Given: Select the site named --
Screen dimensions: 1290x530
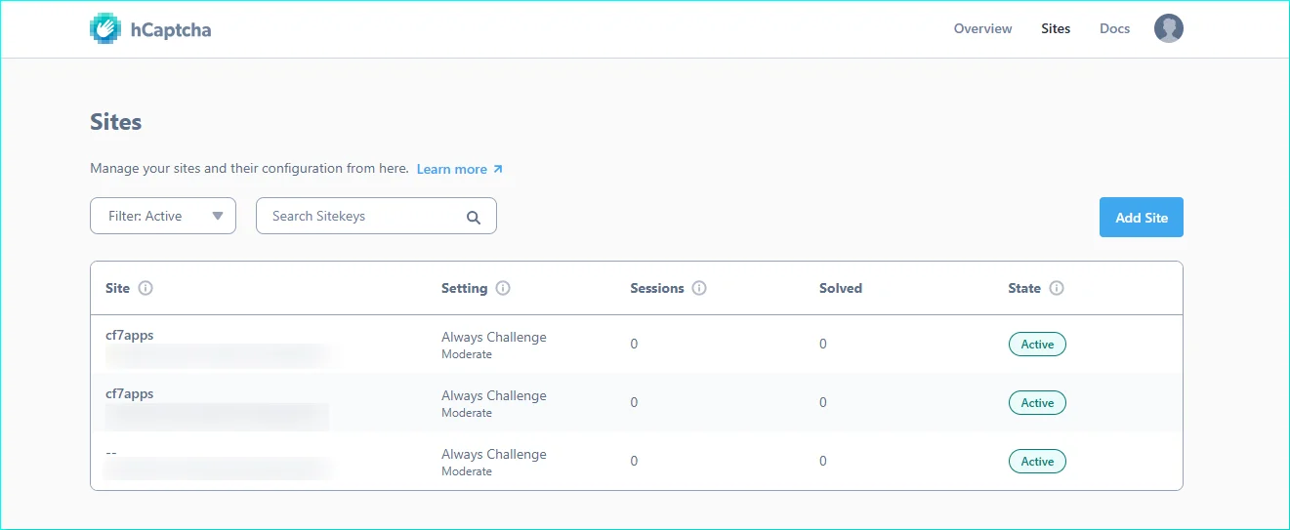Looking at the screenshot, I should tap(111, 452).
